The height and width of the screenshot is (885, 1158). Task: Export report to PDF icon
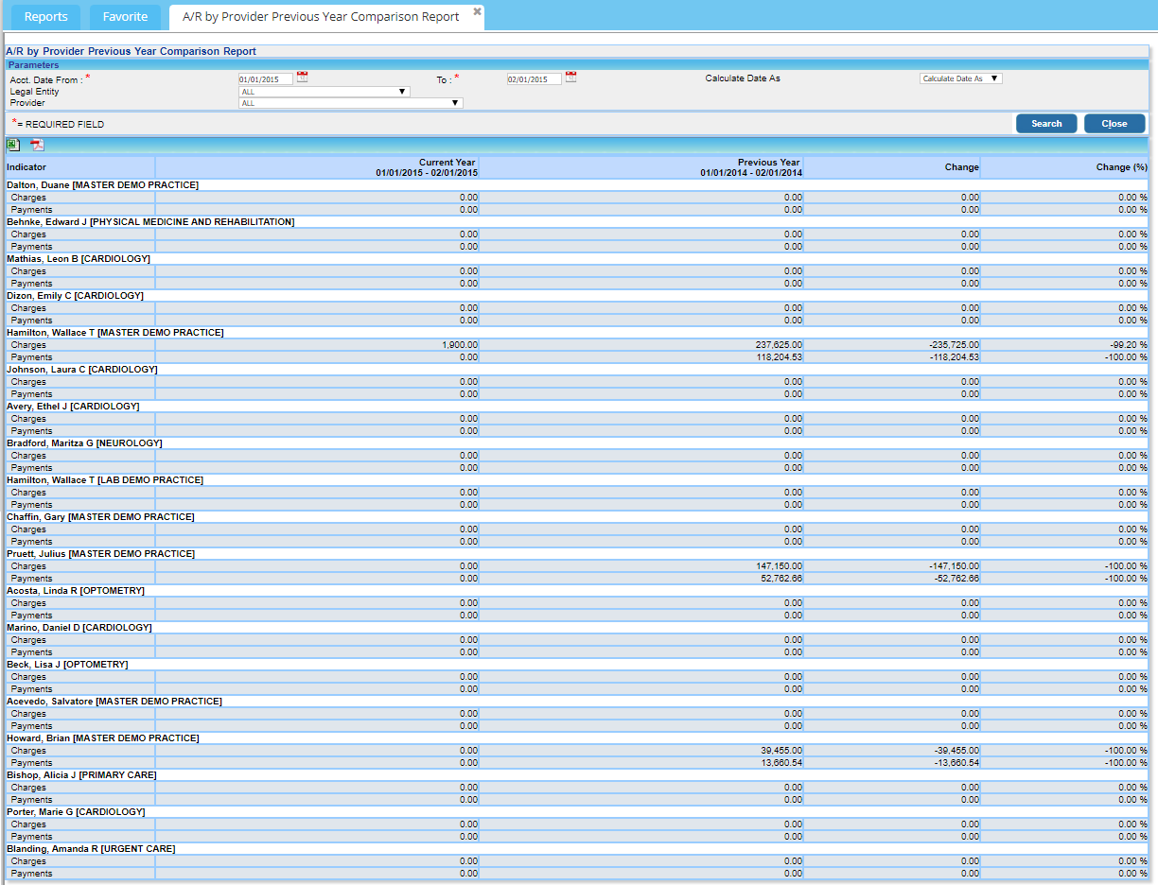point(37,145)
